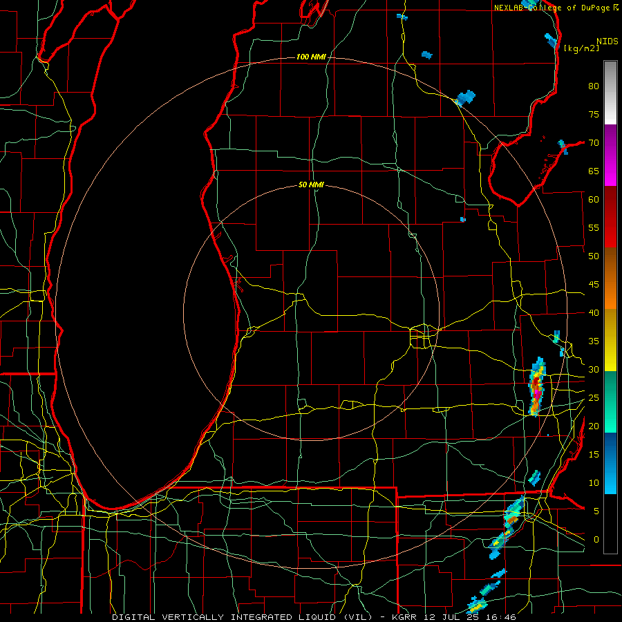Pick the red segment of the color bar
Image resolution: width=622 pixels, height=622 pixels.
tap(610, 217)
